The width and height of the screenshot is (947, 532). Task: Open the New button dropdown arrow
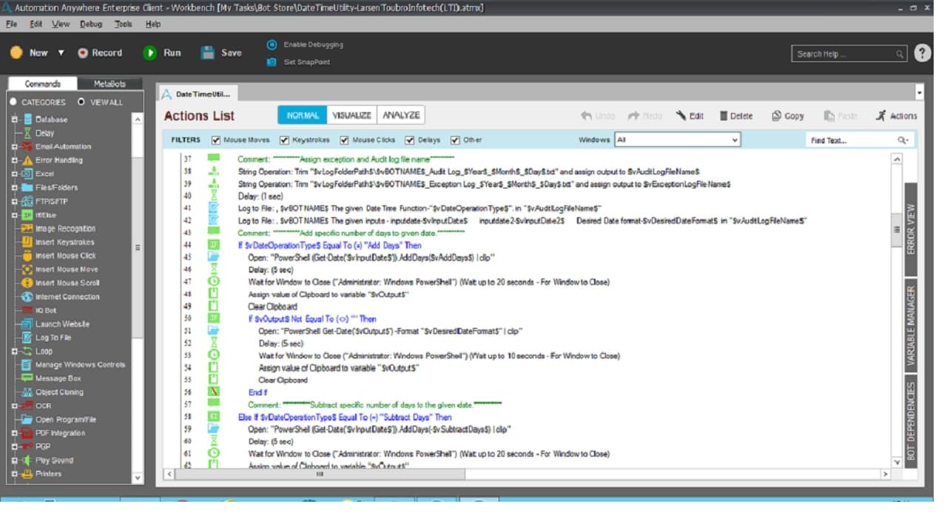point(61,53)
